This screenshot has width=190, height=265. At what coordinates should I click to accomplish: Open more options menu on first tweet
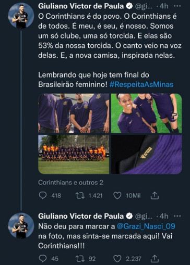coord(177,6)
